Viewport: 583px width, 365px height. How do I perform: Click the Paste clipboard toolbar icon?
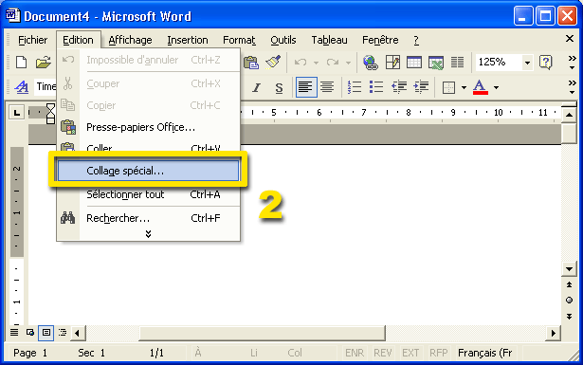(x=251, y=62)
